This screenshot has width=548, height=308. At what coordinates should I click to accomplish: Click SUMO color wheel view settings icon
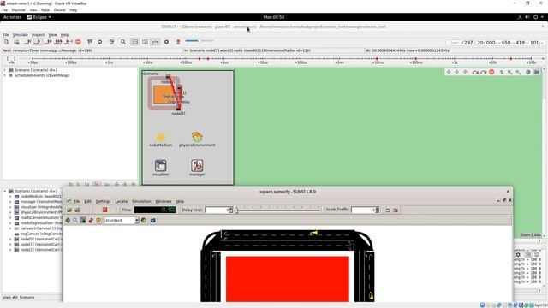(x=144, y=221)
